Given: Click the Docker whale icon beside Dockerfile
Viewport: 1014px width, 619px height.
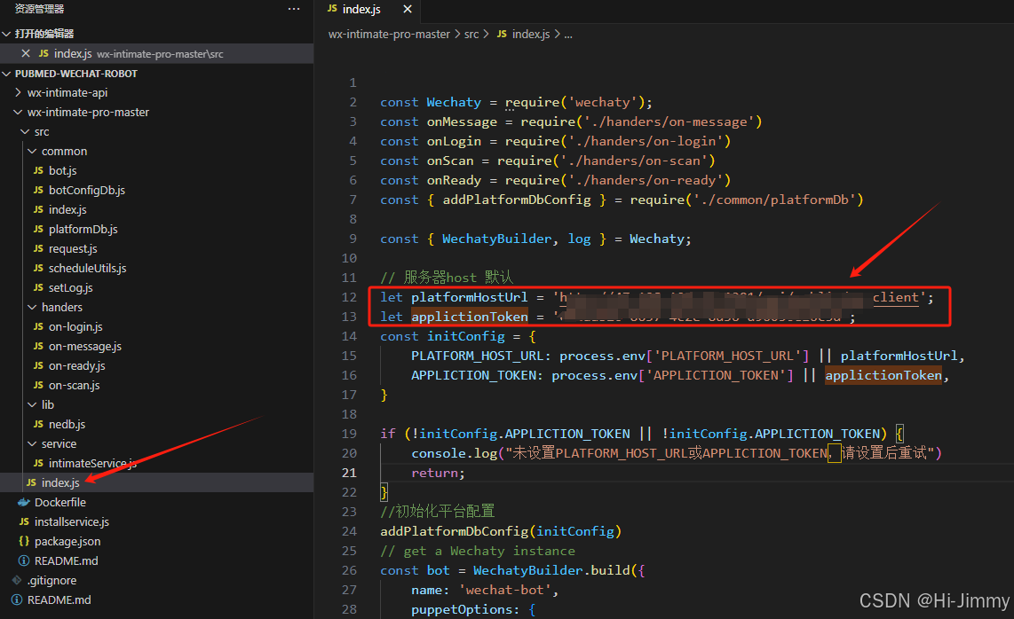Looking at the screenshot, I should click(24, 503).
